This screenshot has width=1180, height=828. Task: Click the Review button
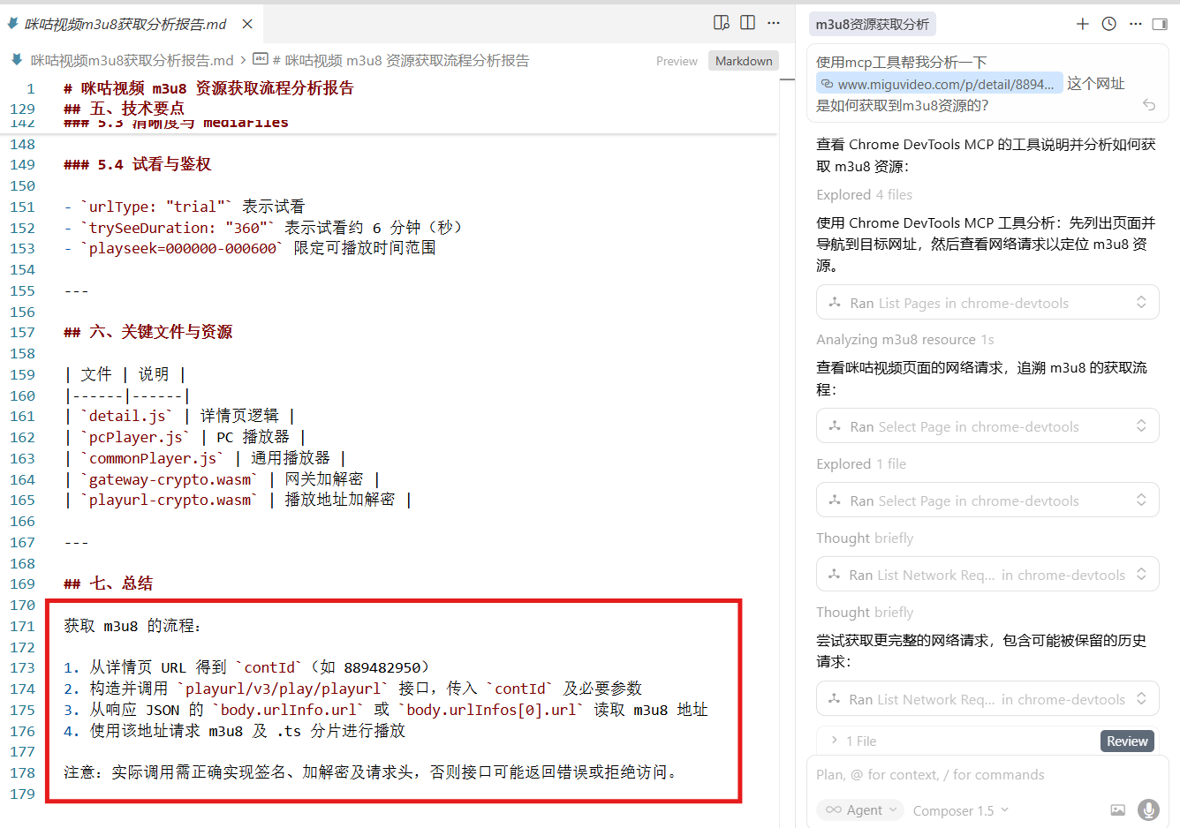[1127, 741]
